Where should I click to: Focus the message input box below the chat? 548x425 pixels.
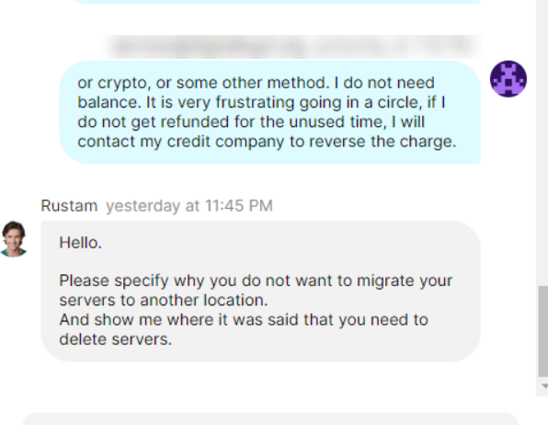pos(271,419)
